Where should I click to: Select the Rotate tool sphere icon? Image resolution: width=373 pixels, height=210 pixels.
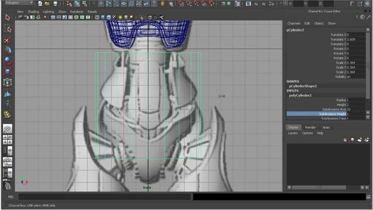(8, 61)
